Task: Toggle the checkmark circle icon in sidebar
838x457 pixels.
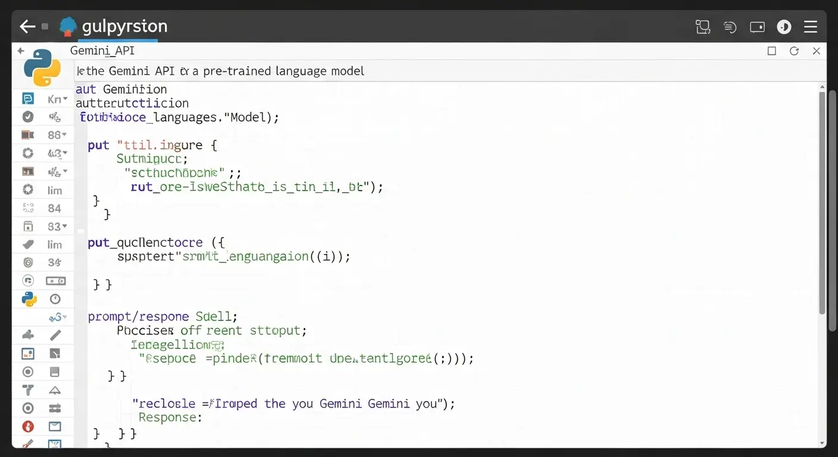Action: coord(28,117)
